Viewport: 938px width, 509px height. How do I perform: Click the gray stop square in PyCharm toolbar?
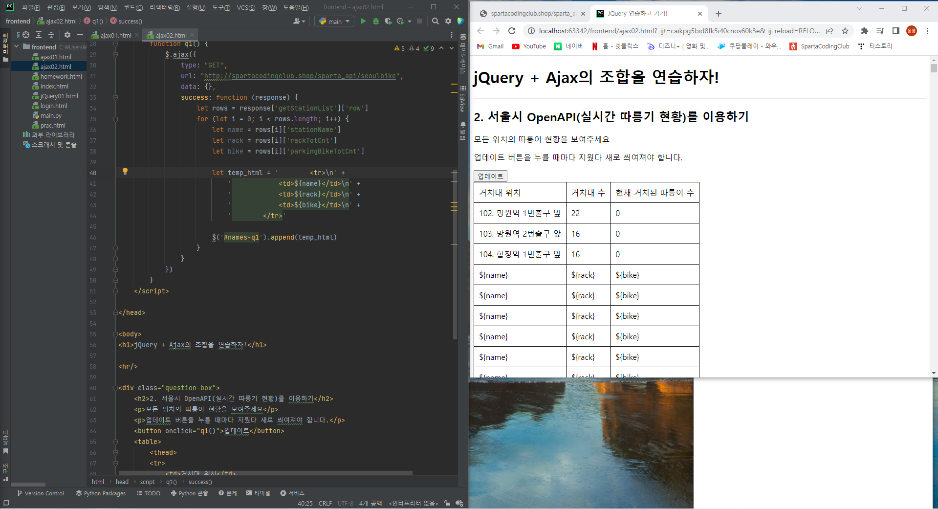[419, 21]
